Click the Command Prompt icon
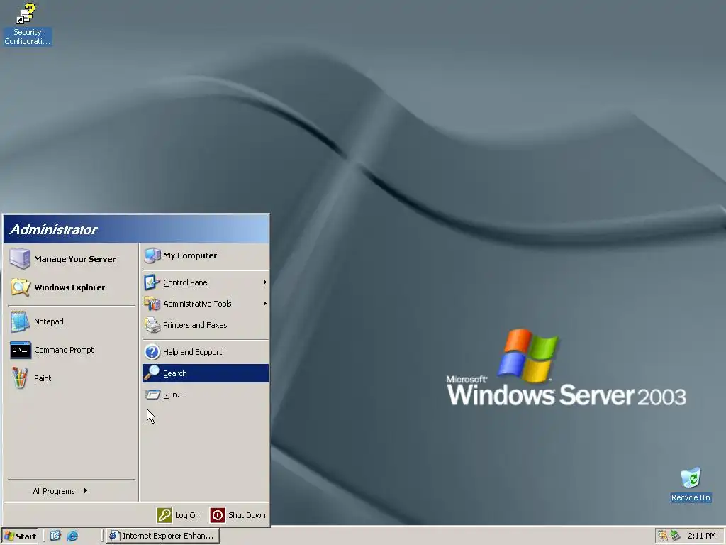The width and height of the screenshot is (726, 545). (20, 350)
